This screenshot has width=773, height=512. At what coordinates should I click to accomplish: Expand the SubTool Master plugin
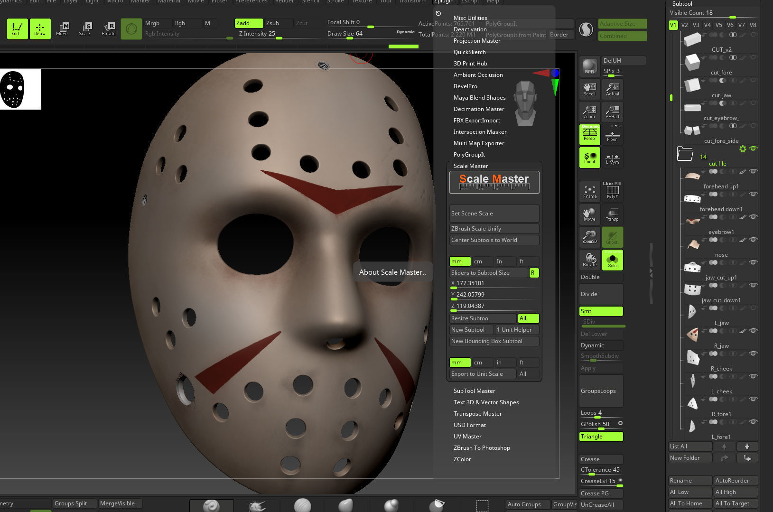click(474, 391)
